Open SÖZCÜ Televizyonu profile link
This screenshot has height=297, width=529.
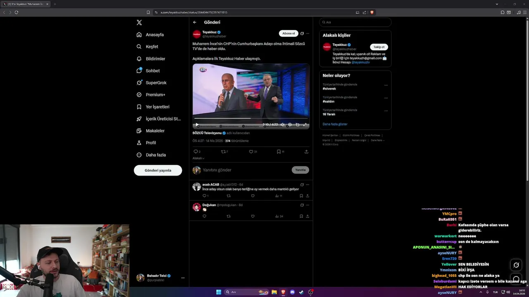[x=207, y=133]
